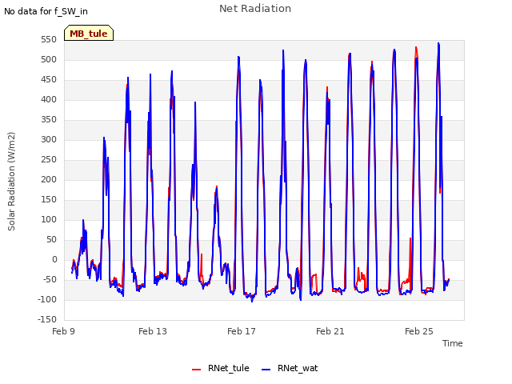512x384 pixels.
Task: Click the 350 y-axis tick label
Action: pos(49,120)
